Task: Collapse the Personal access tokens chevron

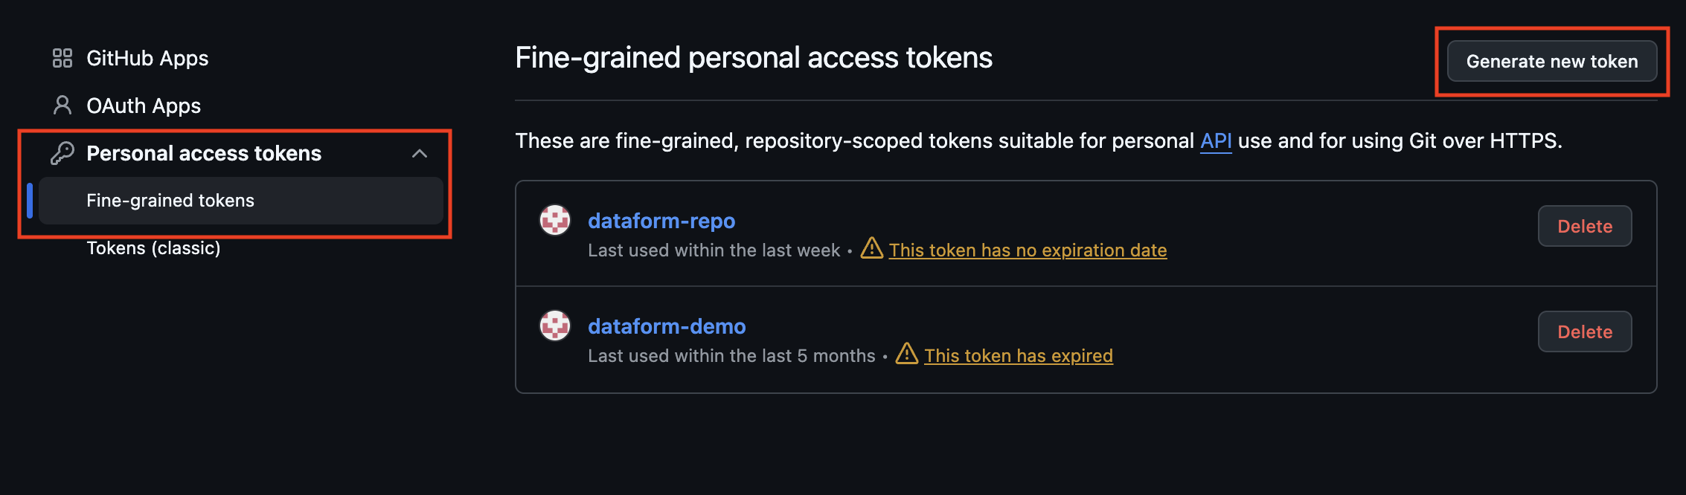Action: pos(420,153)
